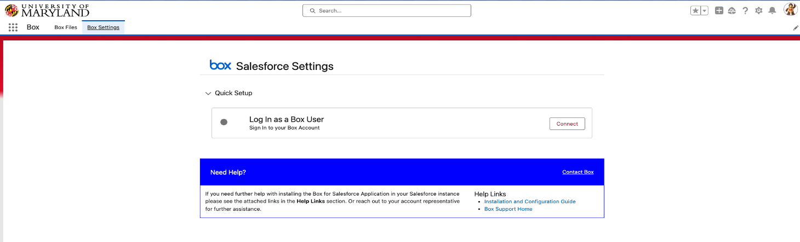Click the Salesforce Settings title

click(x=285, y=66)
